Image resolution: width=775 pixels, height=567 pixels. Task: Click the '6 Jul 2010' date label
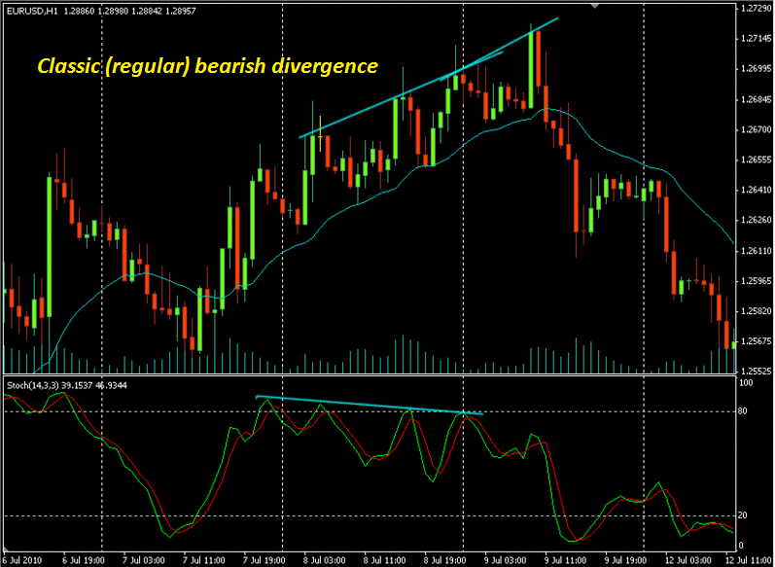coord(22,561)
